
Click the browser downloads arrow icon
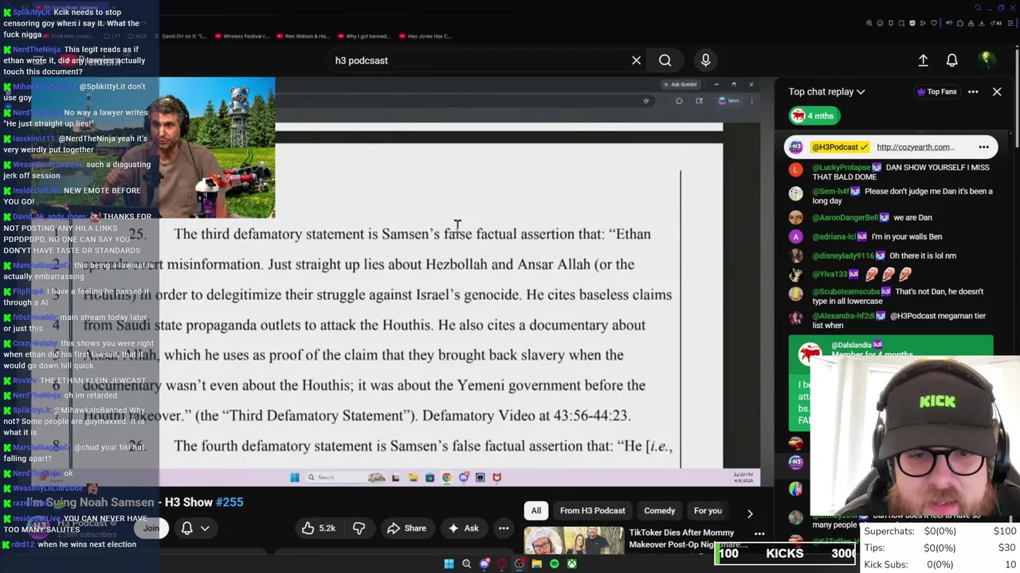pos(982,23)
